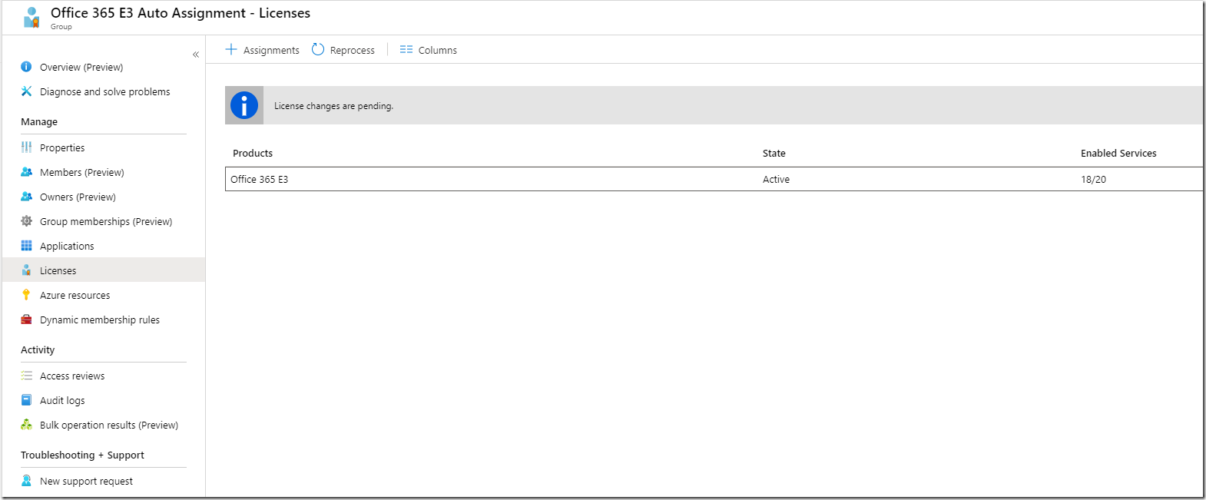
Task: Select Licenses in the sidebar
Action: pyautogui.click(x=58, y=271)
